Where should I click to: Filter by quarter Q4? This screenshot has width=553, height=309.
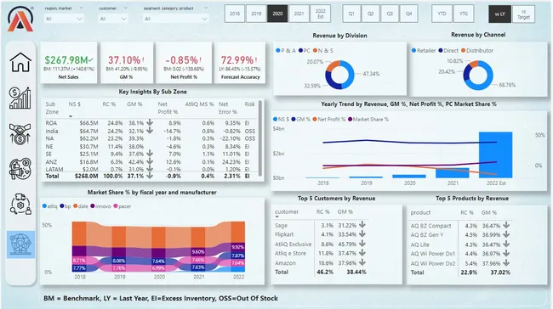pos(408,14)
